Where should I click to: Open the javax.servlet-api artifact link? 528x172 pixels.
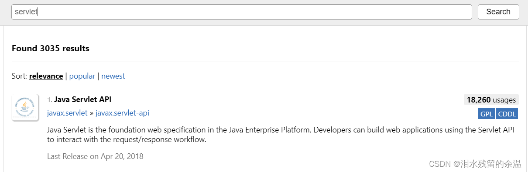(122, 113)
